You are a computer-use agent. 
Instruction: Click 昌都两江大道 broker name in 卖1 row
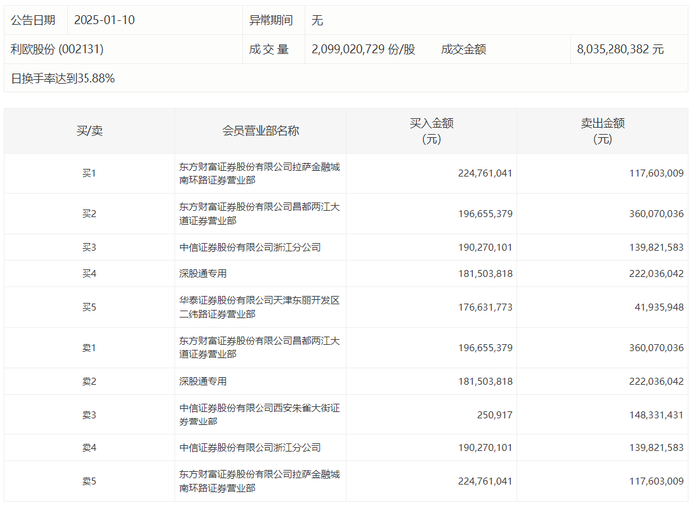point(260,348)
